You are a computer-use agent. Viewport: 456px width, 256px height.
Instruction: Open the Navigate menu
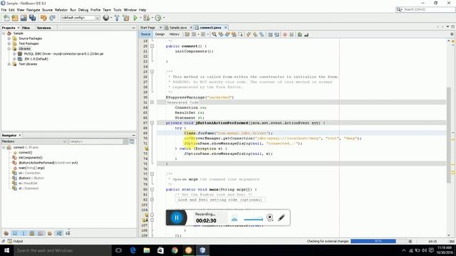pos(33,10)
